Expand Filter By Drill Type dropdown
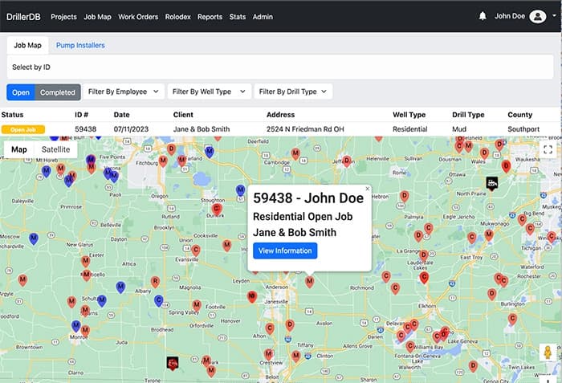 pyautogui.click(x=293, y=92)
